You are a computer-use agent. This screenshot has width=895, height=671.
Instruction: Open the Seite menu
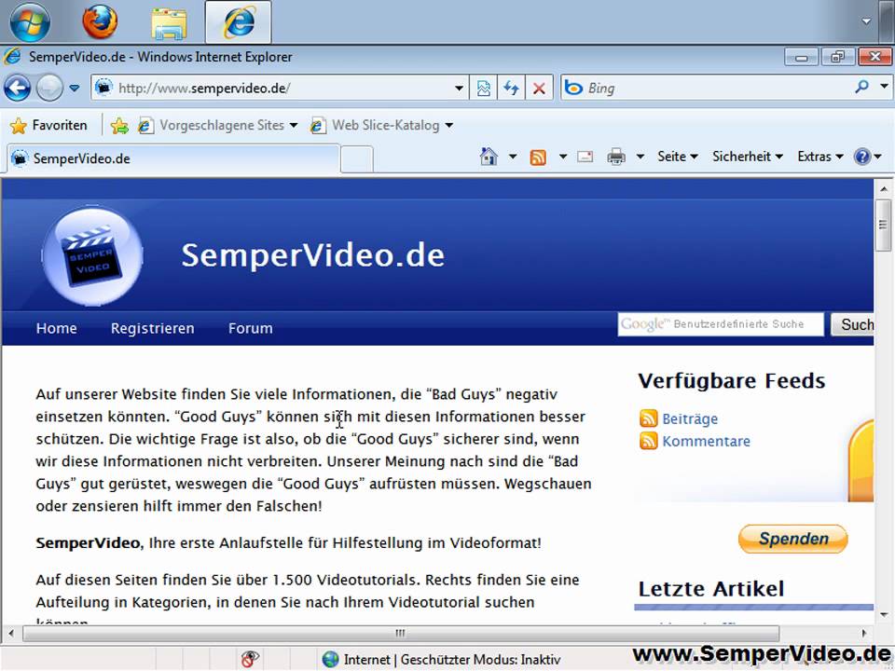click(678, 157)
